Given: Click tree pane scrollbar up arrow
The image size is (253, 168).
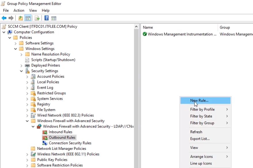Looking at the screenshot, I should (x=136, y=27).
